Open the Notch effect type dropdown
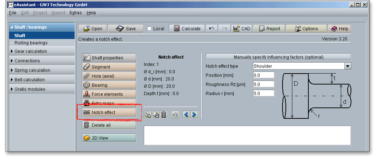The width and height of the screenshot is (375, 157). [348, 66]
